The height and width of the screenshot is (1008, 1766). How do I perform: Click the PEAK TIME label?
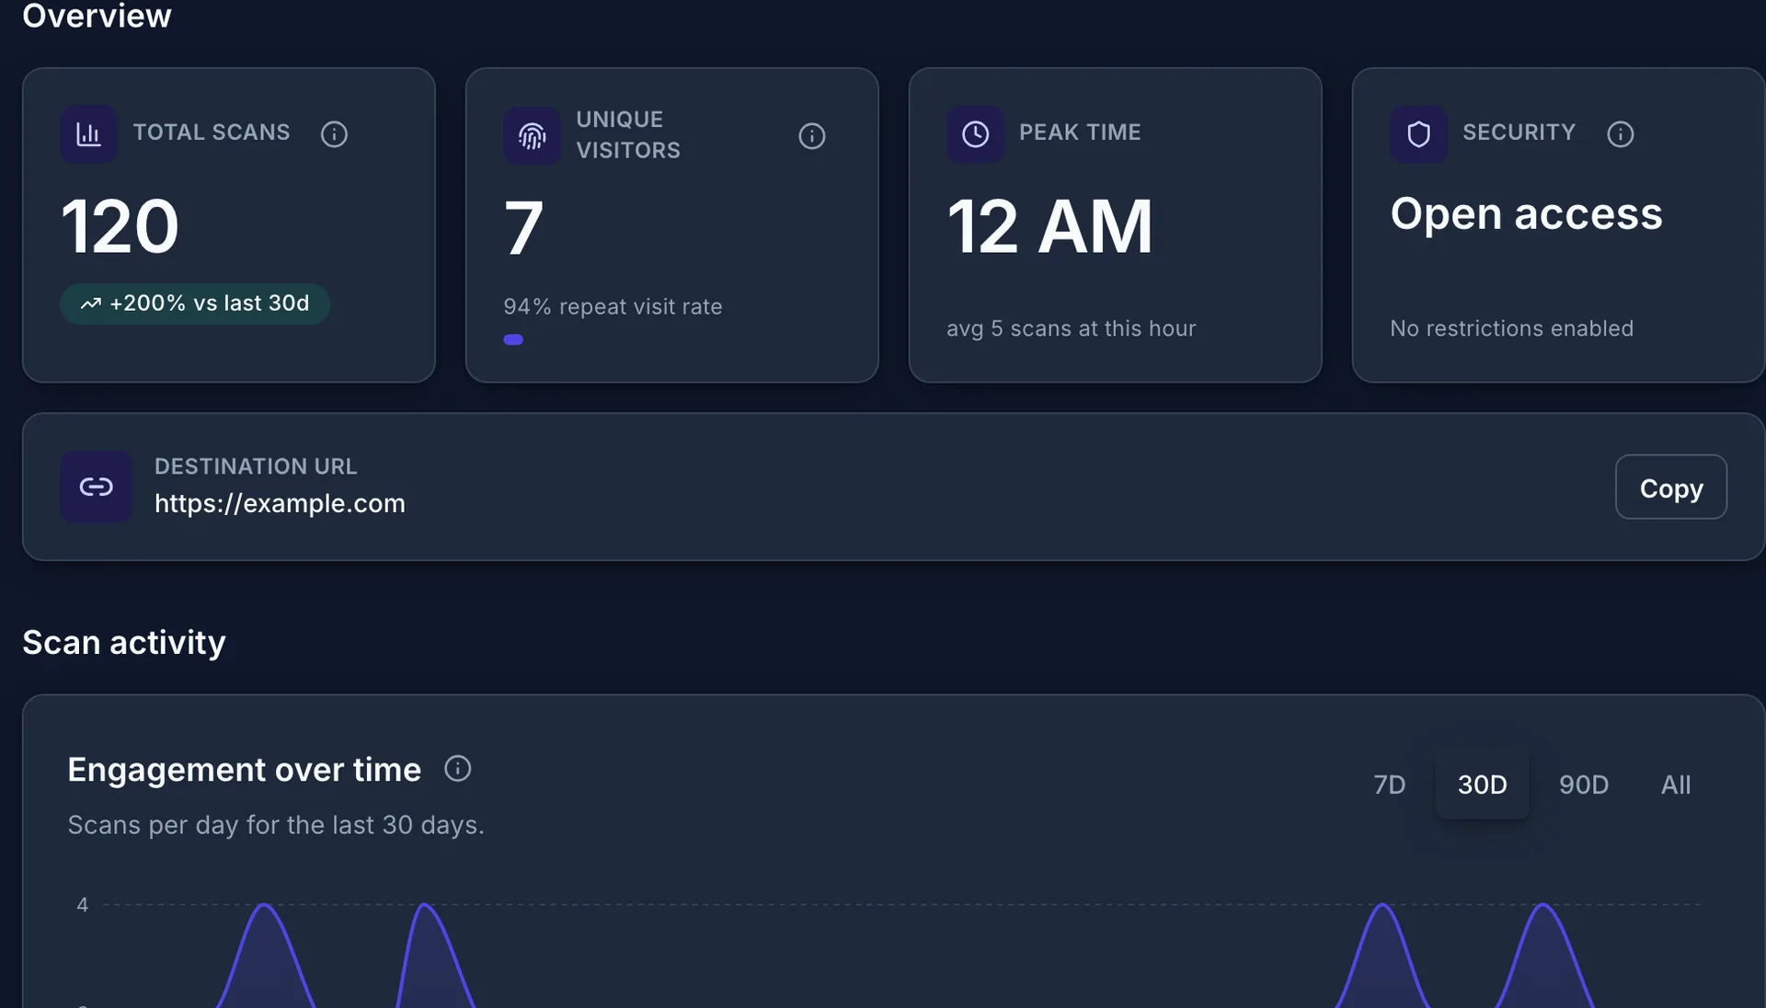coord(1080,132)
